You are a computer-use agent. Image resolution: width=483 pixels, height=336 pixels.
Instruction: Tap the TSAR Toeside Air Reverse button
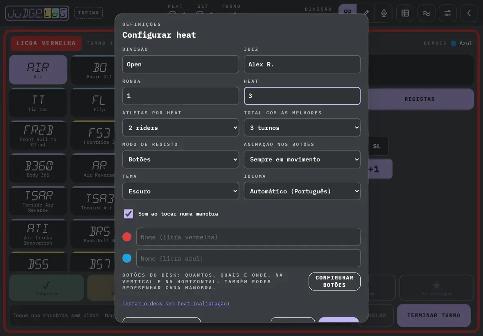tap(38, 201)
